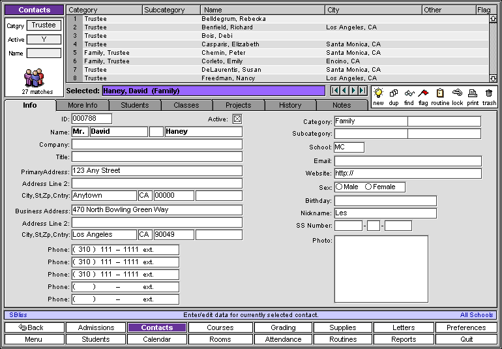Open the Catgry filter showing Trustee
Screen dimensions: 502x349
click(x=44, y=25)
